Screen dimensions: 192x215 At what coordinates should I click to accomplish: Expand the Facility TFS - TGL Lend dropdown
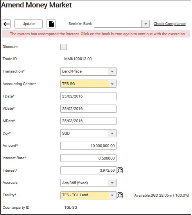pyautogui.click(x=112, y=195)
